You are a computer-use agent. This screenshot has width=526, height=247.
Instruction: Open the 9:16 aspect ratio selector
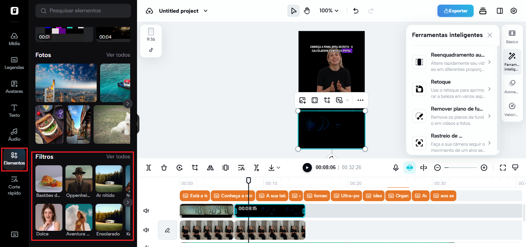151,35
